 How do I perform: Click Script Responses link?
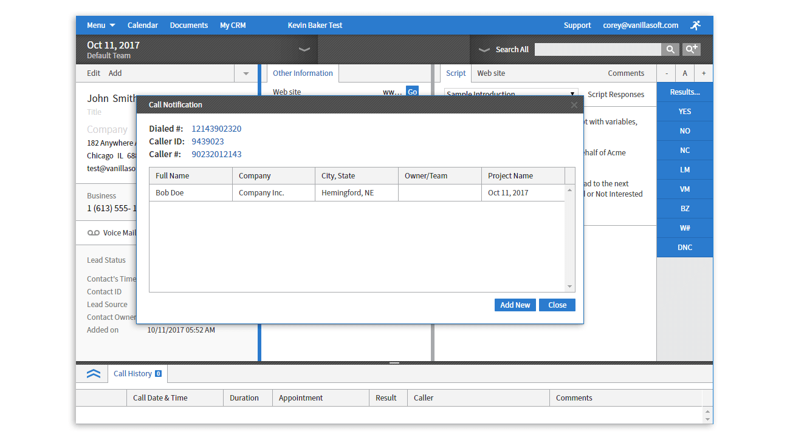[x=616, y=94]
